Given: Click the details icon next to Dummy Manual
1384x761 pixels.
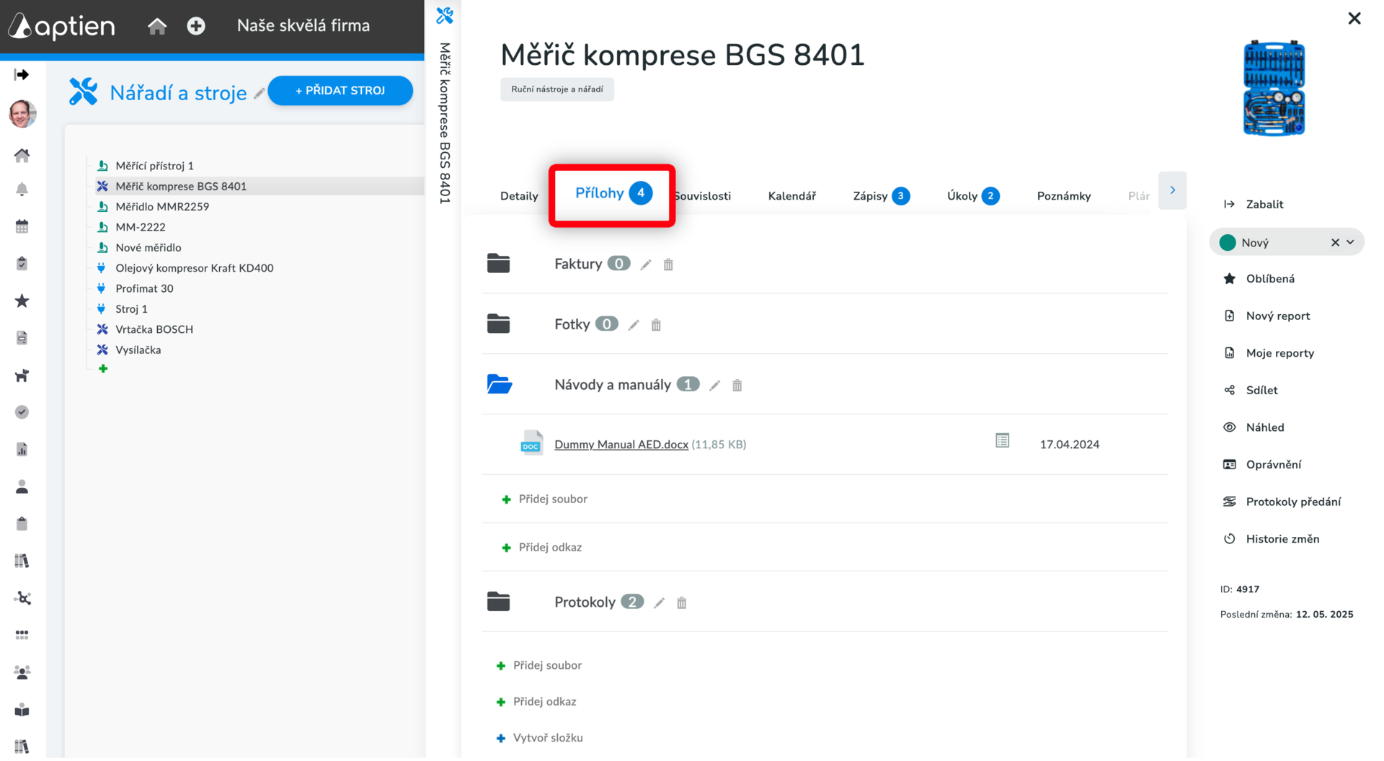Looking at the screenshot, I should 1002,440.
